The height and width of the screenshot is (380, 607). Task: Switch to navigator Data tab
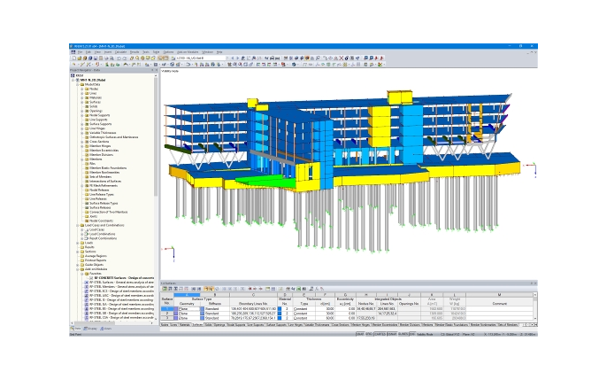[76, 329]
